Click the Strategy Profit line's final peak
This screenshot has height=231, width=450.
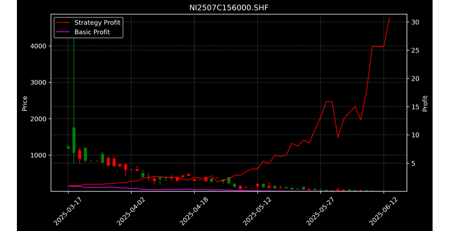click(x=390, y=18)
